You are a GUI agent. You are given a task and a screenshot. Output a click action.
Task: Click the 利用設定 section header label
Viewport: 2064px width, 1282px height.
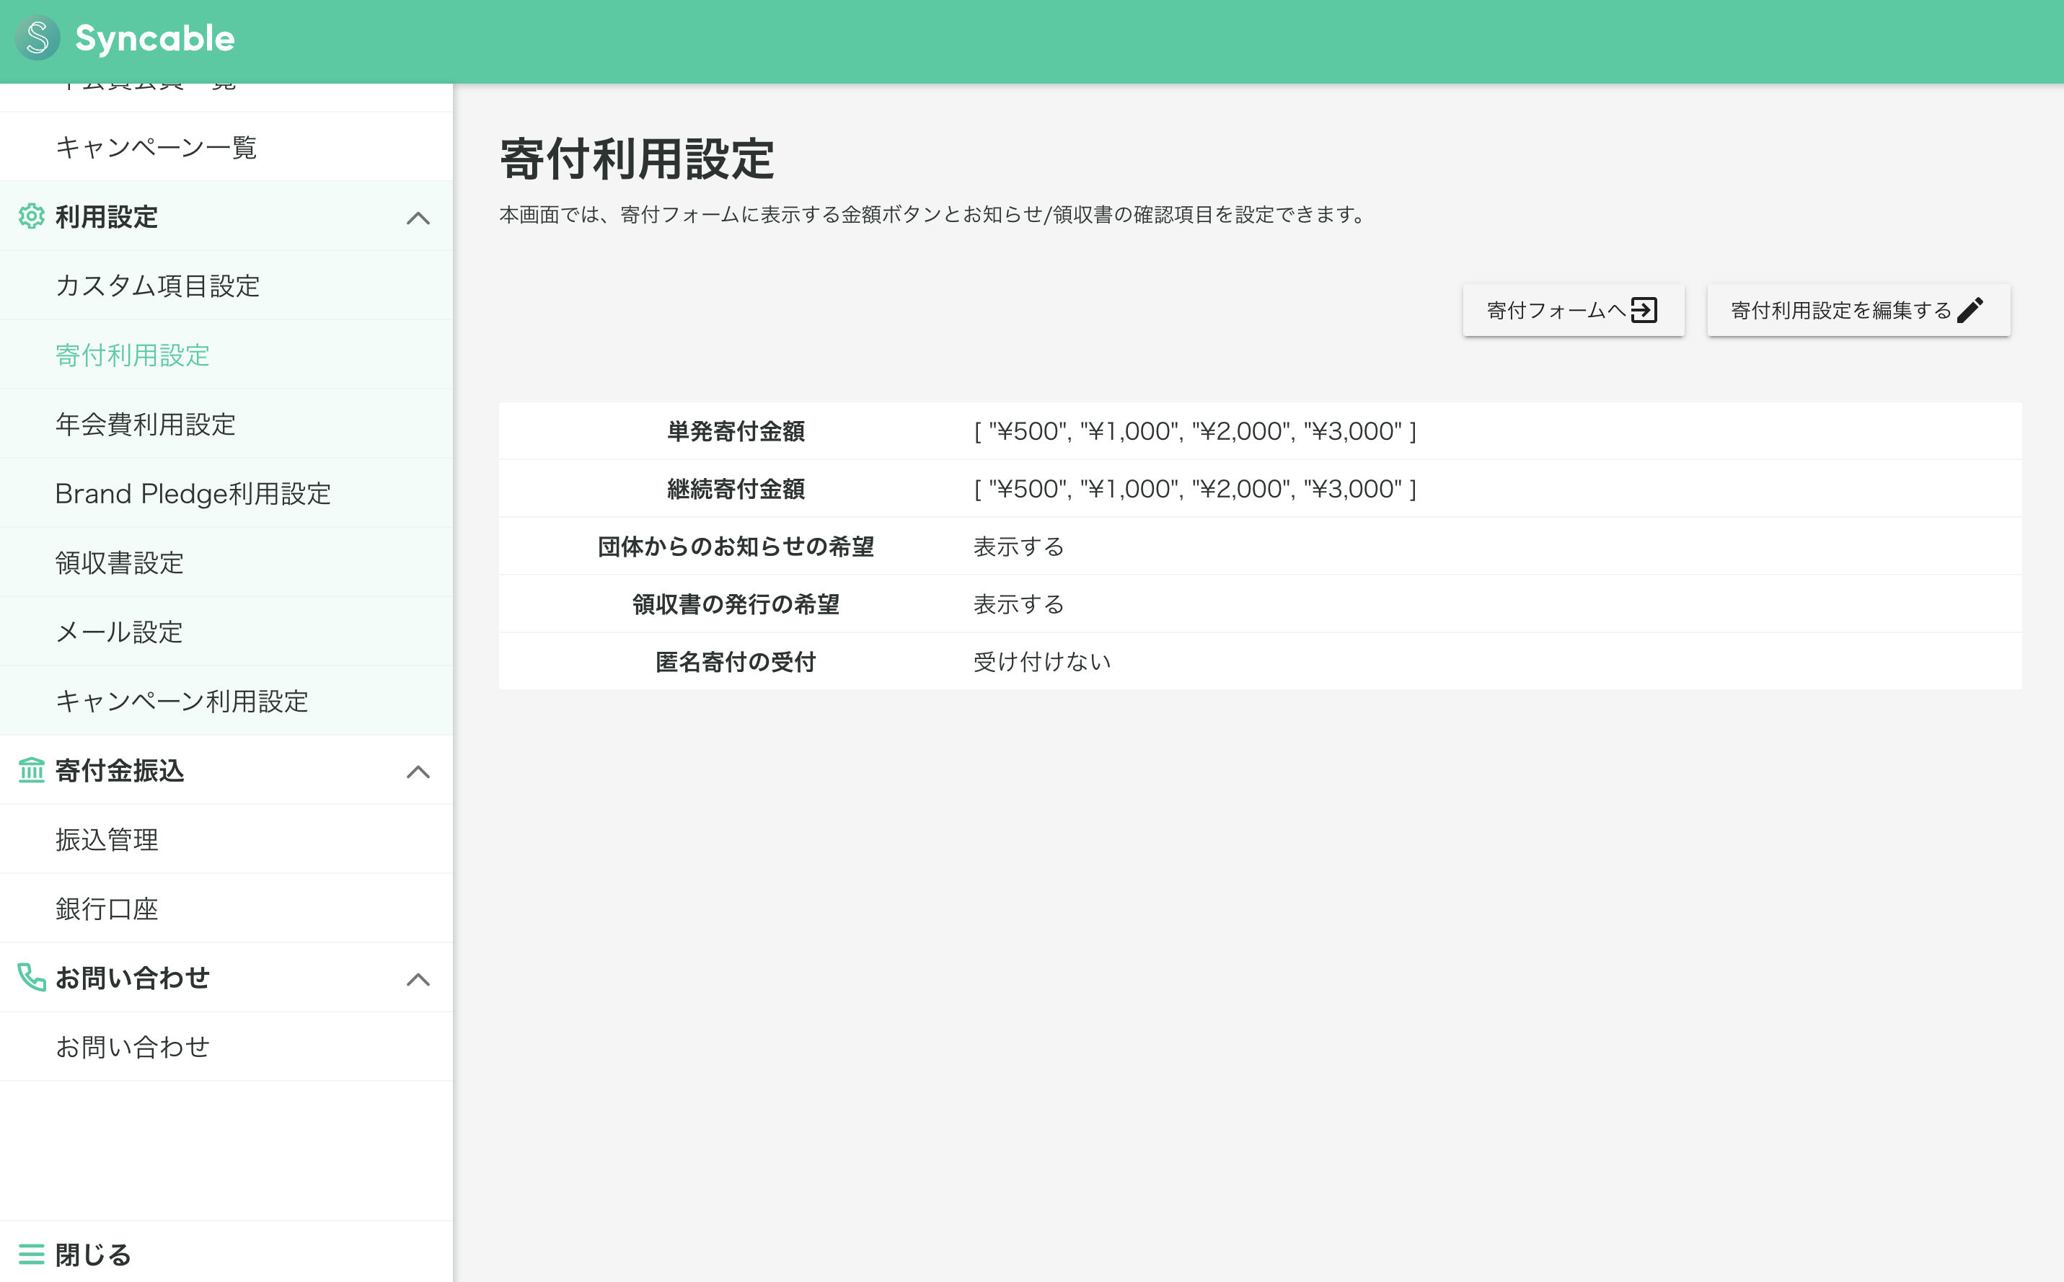[x=107, y=216]
